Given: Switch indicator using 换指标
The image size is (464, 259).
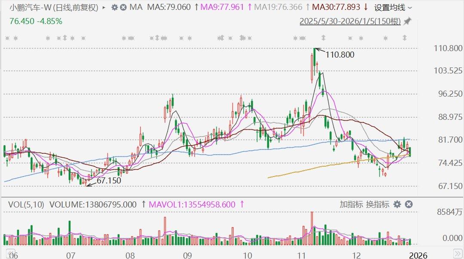Looking at the screenshot, I should coord(378,205).
